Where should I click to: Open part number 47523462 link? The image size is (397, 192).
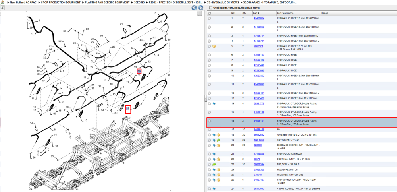pos(259,76)
